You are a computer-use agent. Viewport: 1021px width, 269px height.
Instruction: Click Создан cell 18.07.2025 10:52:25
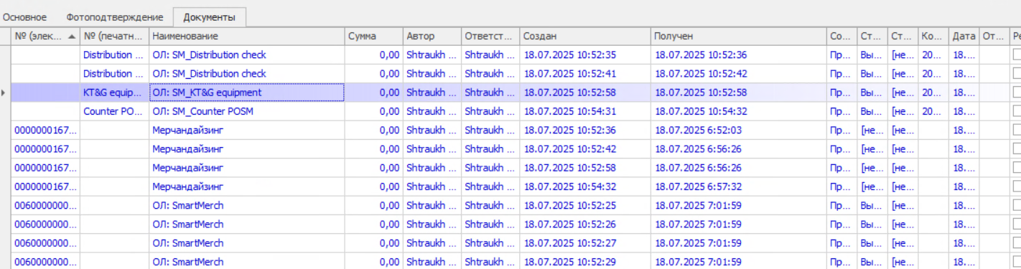point(585,205)
